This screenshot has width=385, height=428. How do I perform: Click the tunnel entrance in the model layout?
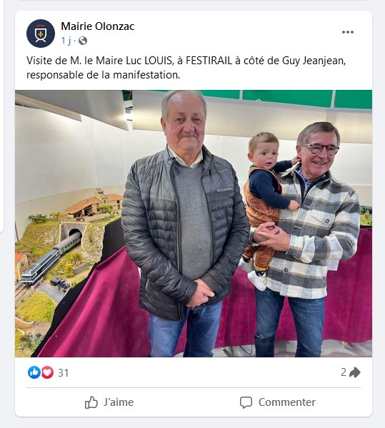(74, 233)
